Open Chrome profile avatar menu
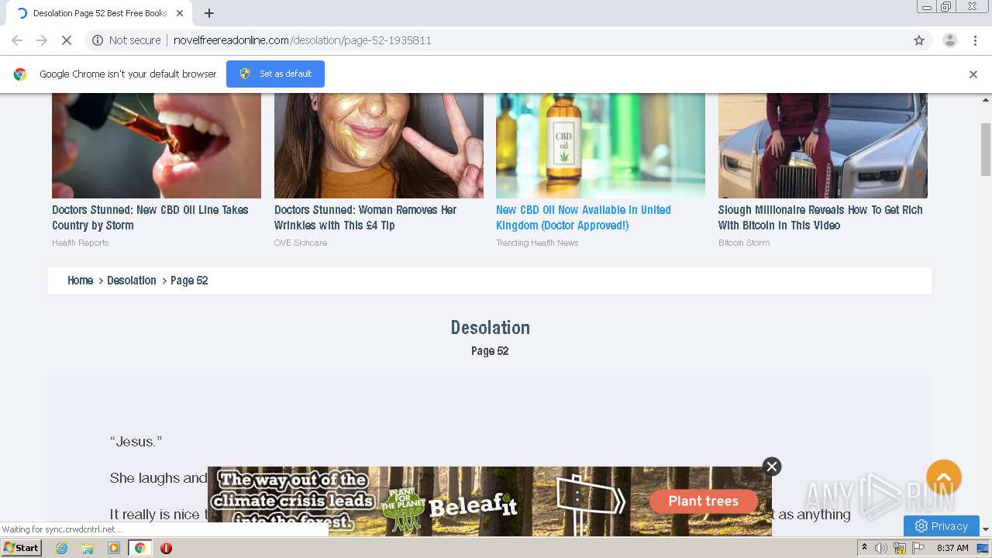The width and height of the screenshot is (992, 558). point(949,40)
